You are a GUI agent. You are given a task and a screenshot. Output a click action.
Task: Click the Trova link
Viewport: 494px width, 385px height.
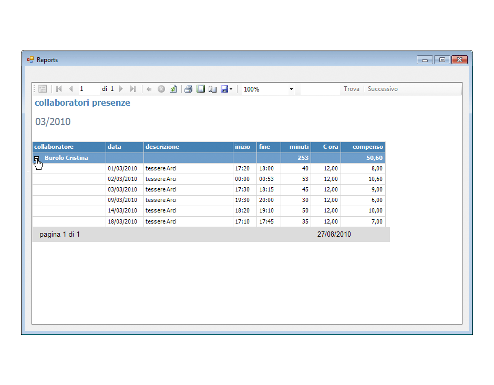[x=352, y=89]
